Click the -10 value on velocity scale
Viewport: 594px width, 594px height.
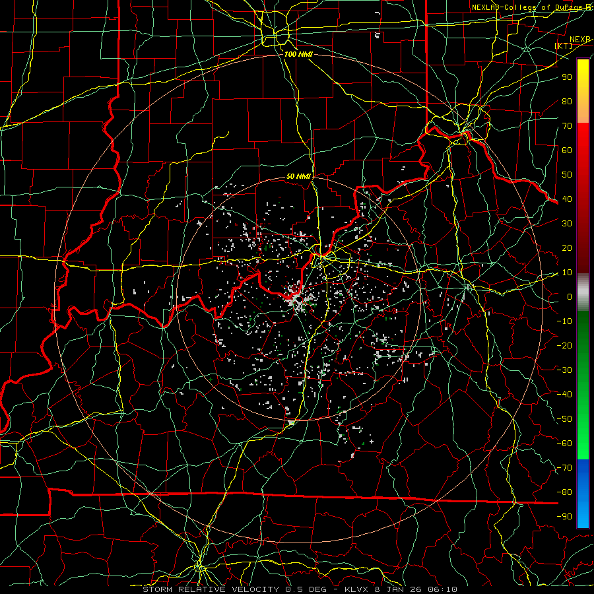(564, 321)
